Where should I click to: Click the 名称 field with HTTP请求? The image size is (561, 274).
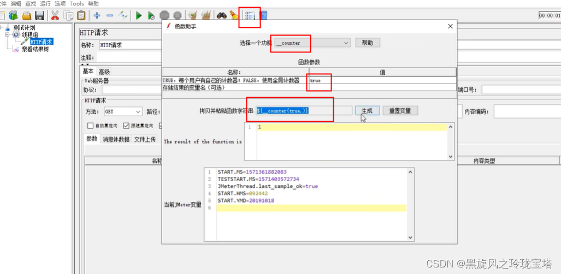(130, 45)
